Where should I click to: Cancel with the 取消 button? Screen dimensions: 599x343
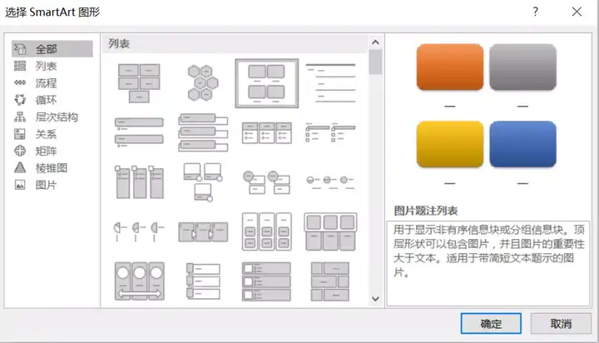[561, 324]
